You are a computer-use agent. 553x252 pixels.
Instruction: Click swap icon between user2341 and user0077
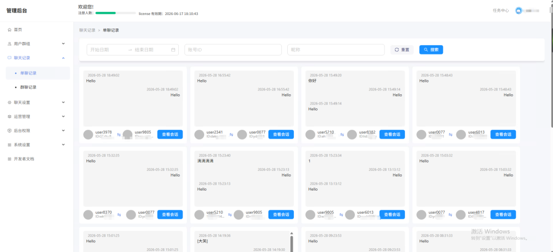231,135
